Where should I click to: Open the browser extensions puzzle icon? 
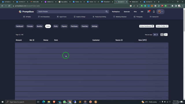coord(172,6)
